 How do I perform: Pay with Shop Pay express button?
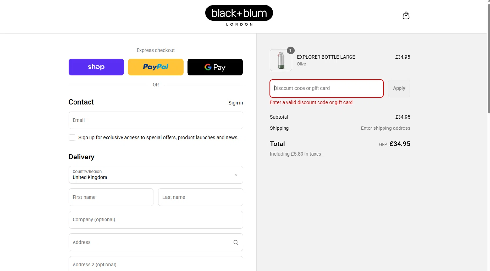(x=96, y=67)
